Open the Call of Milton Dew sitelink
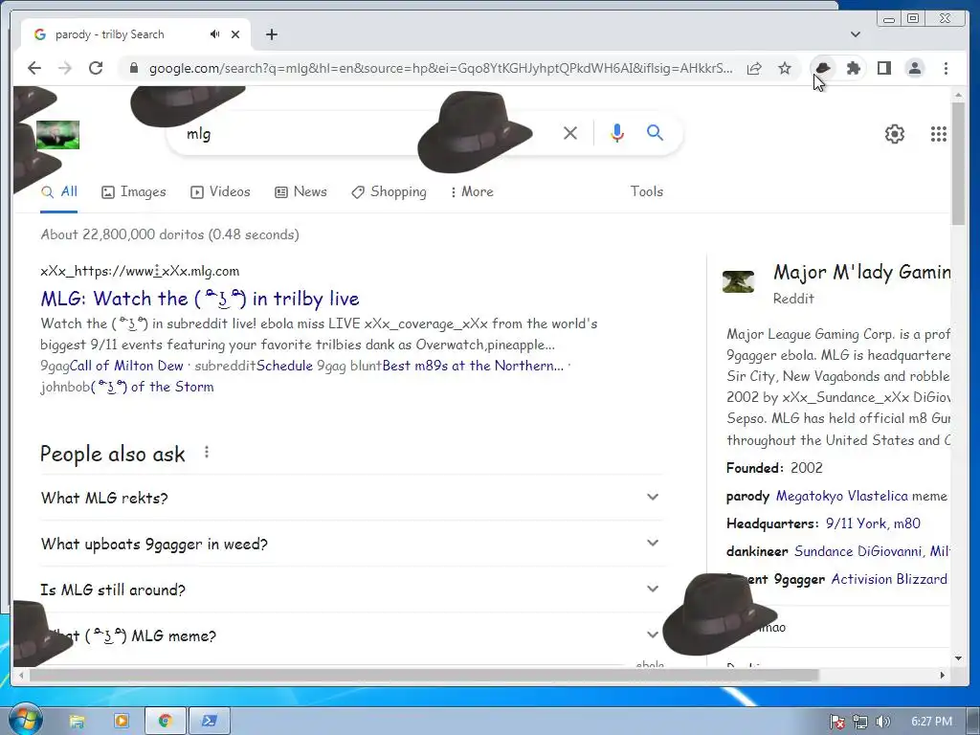The width and height of the screenshot is (980, 735). (126, 366)
